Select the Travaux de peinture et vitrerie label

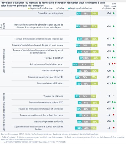tap(48, 121)
